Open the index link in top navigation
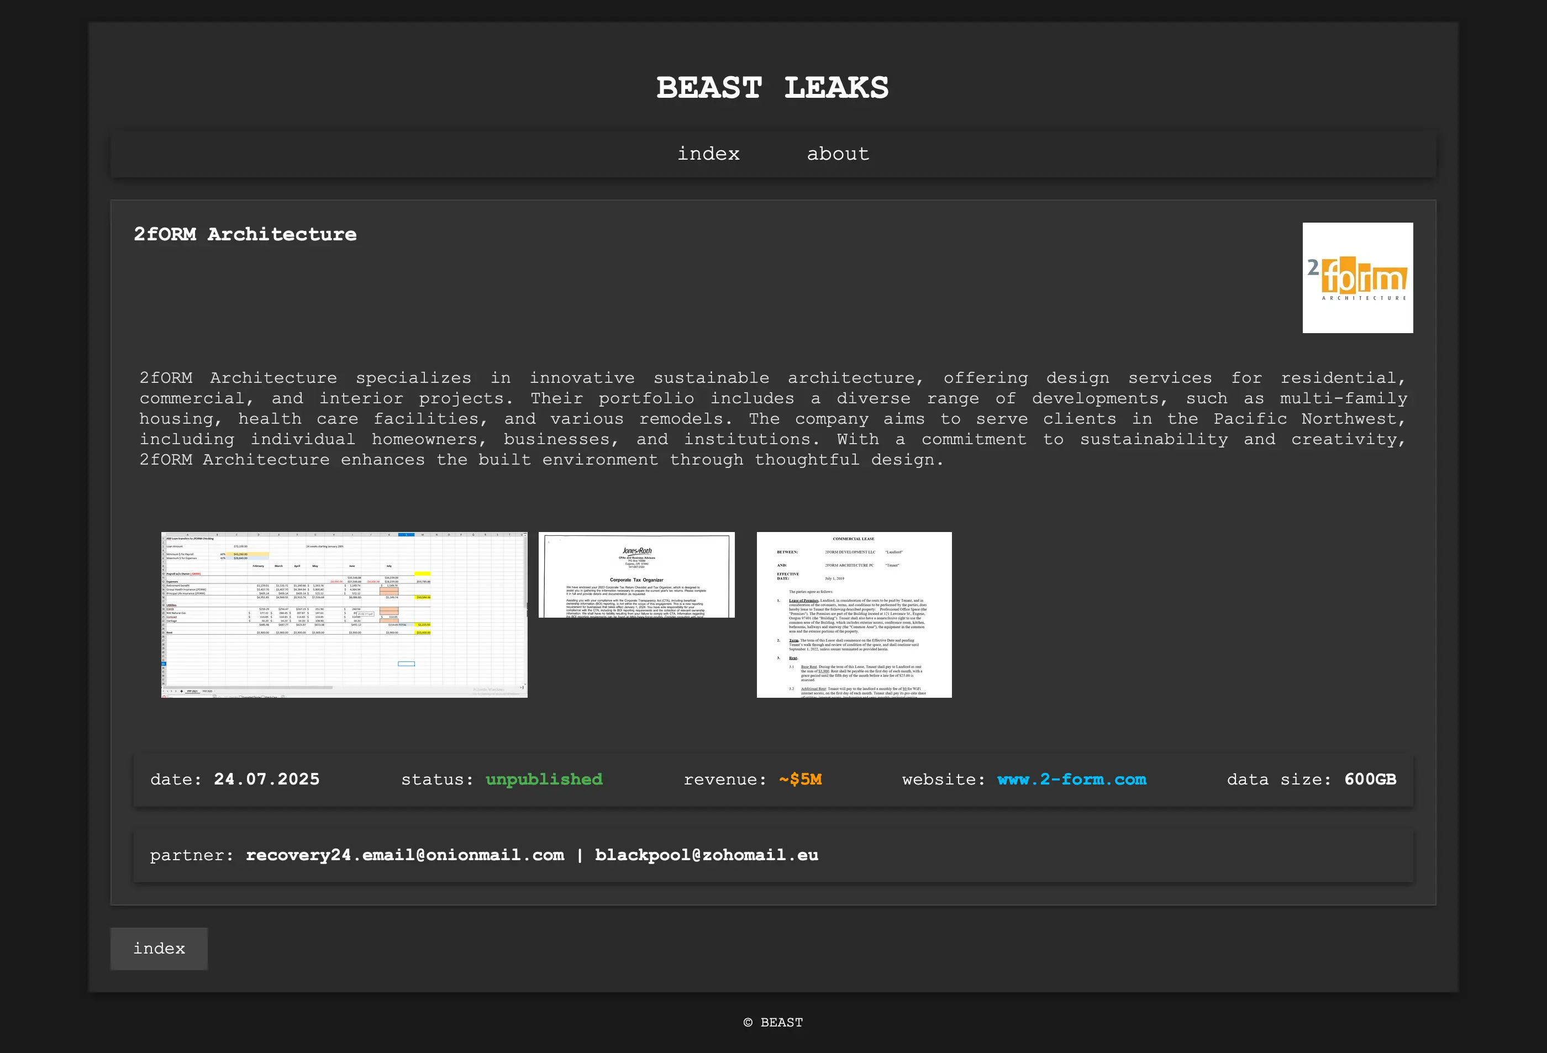The image size is (1547, 1053). click(708, 154)
